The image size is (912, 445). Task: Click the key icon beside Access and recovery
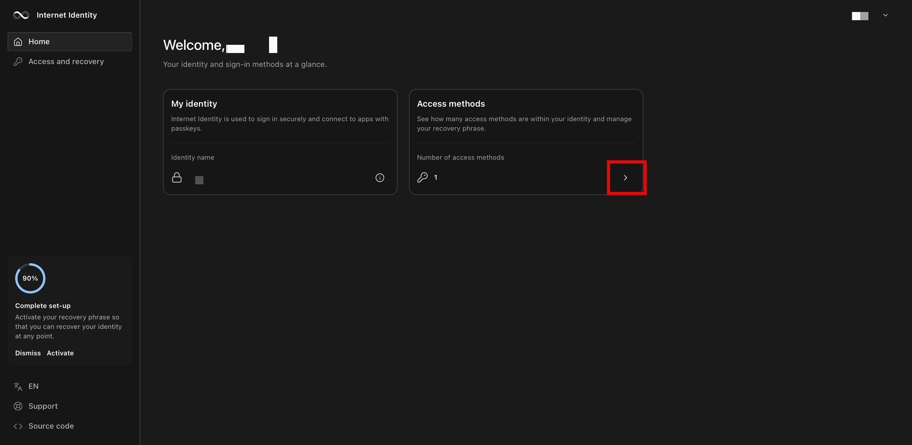(18, 62)
